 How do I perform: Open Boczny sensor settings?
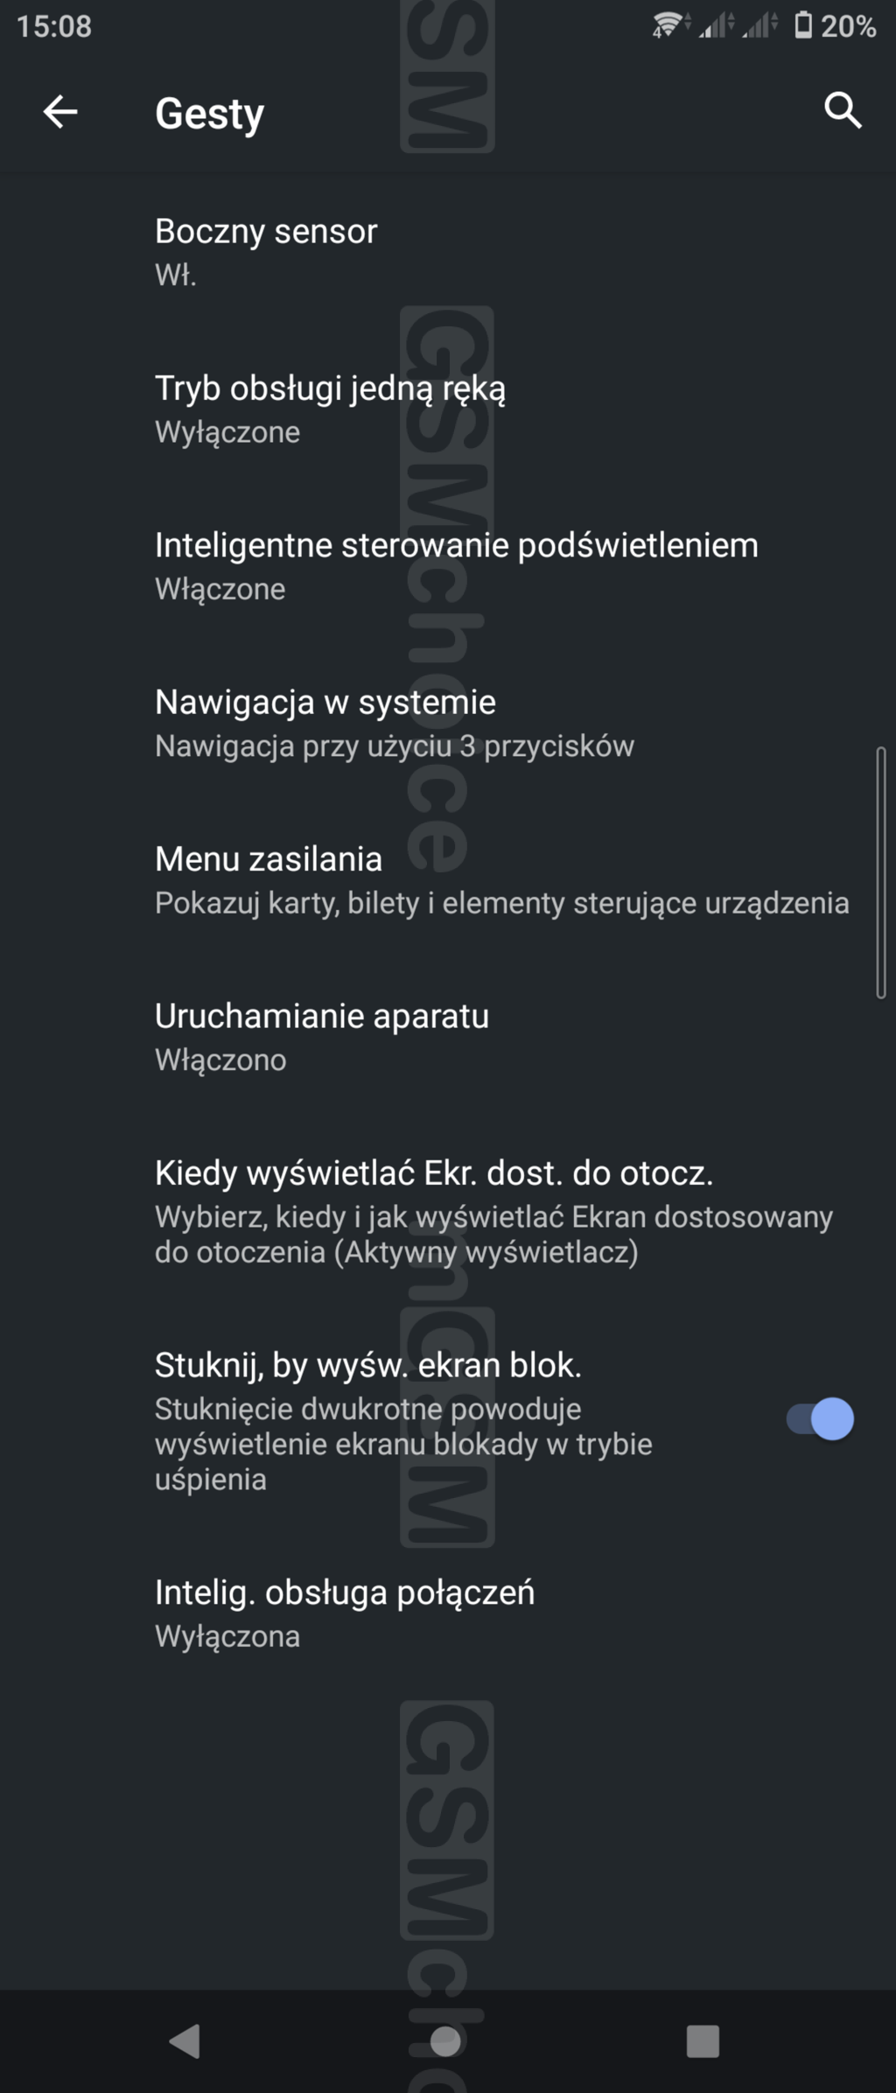pyautogui.click(x=266, y=251)
